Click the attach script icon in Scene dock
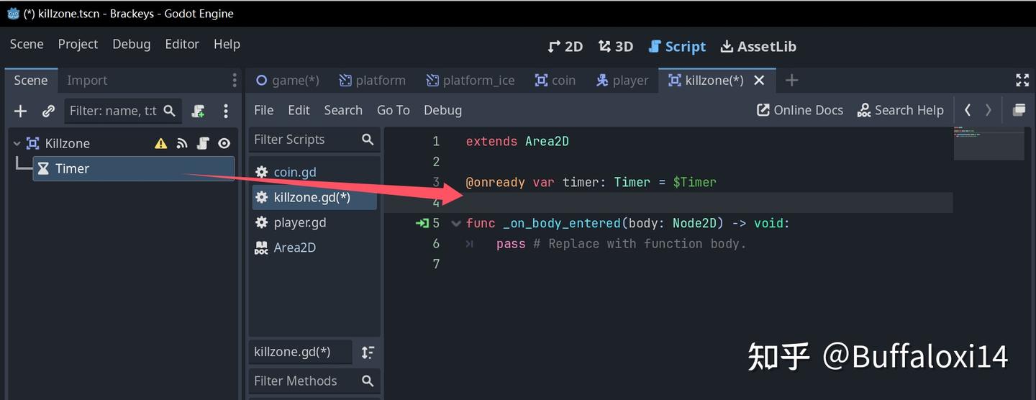Image resolution: width=1036 pixels, height=400 pixels. pos(198,111)
